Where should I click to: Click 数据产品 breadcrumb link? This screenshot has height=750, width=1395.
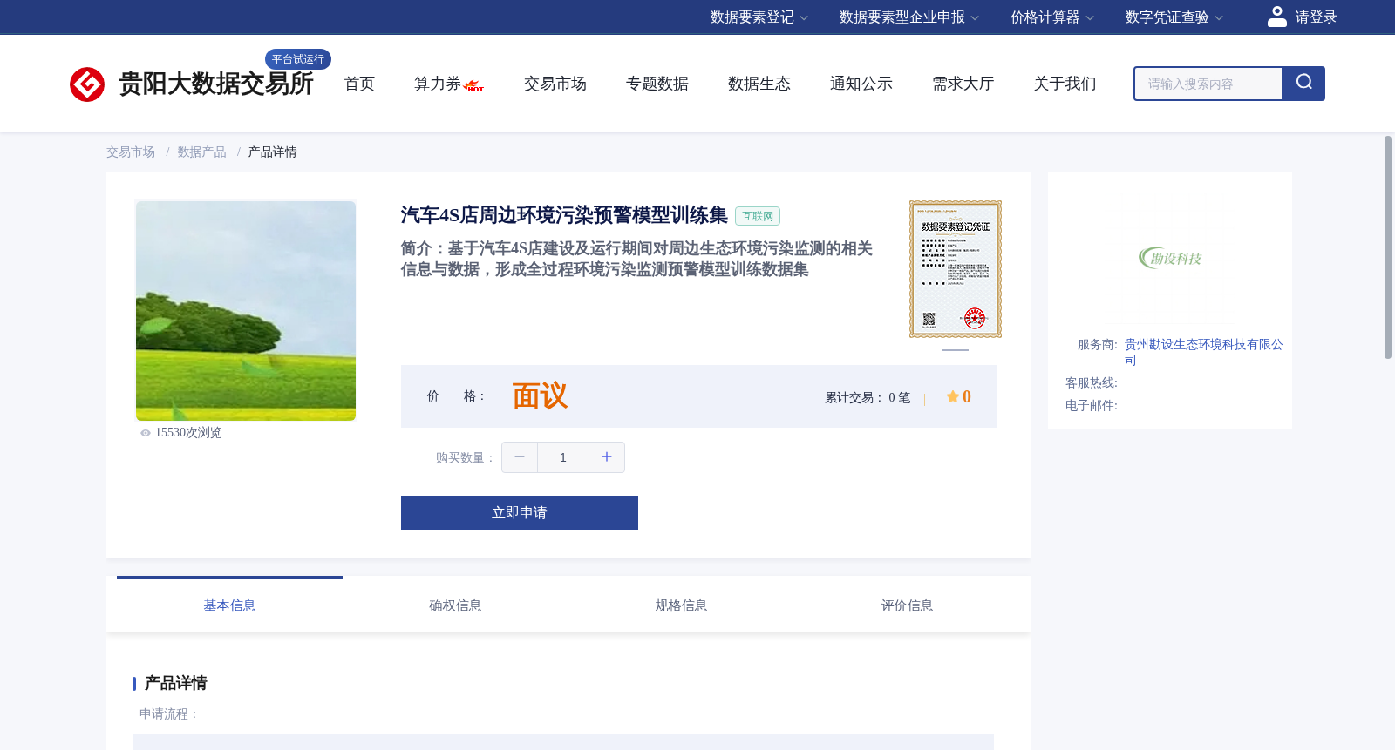[201, 152]
